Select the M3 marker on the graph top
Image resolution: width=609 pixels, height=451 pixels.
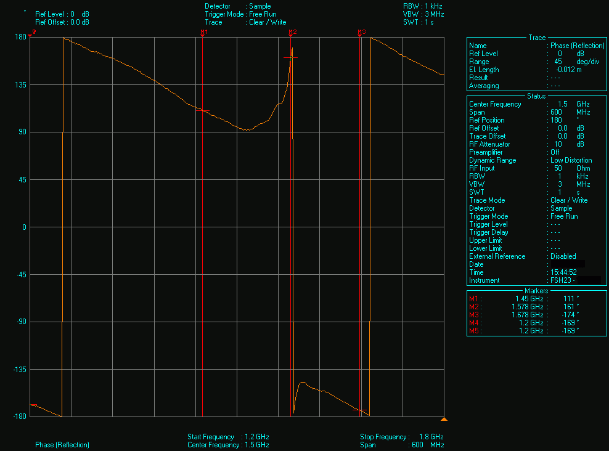pyautogui.click(x=361, y=32)
